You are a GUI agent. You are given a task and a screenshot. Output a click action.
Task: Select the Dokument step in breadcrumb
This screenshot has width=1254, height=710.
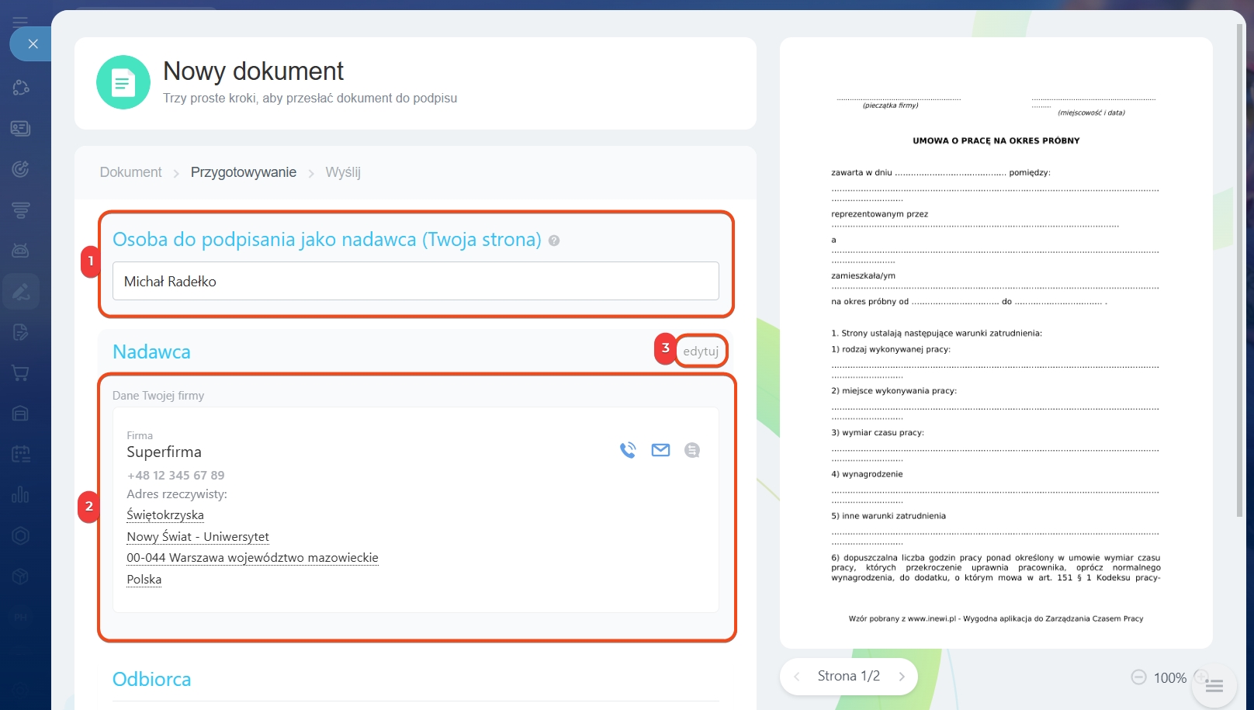[130, 172]
